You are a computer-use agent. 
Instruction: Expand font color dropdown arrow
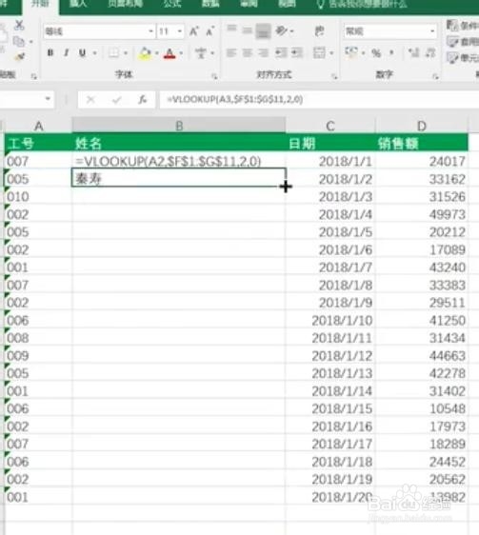point(181,53)
